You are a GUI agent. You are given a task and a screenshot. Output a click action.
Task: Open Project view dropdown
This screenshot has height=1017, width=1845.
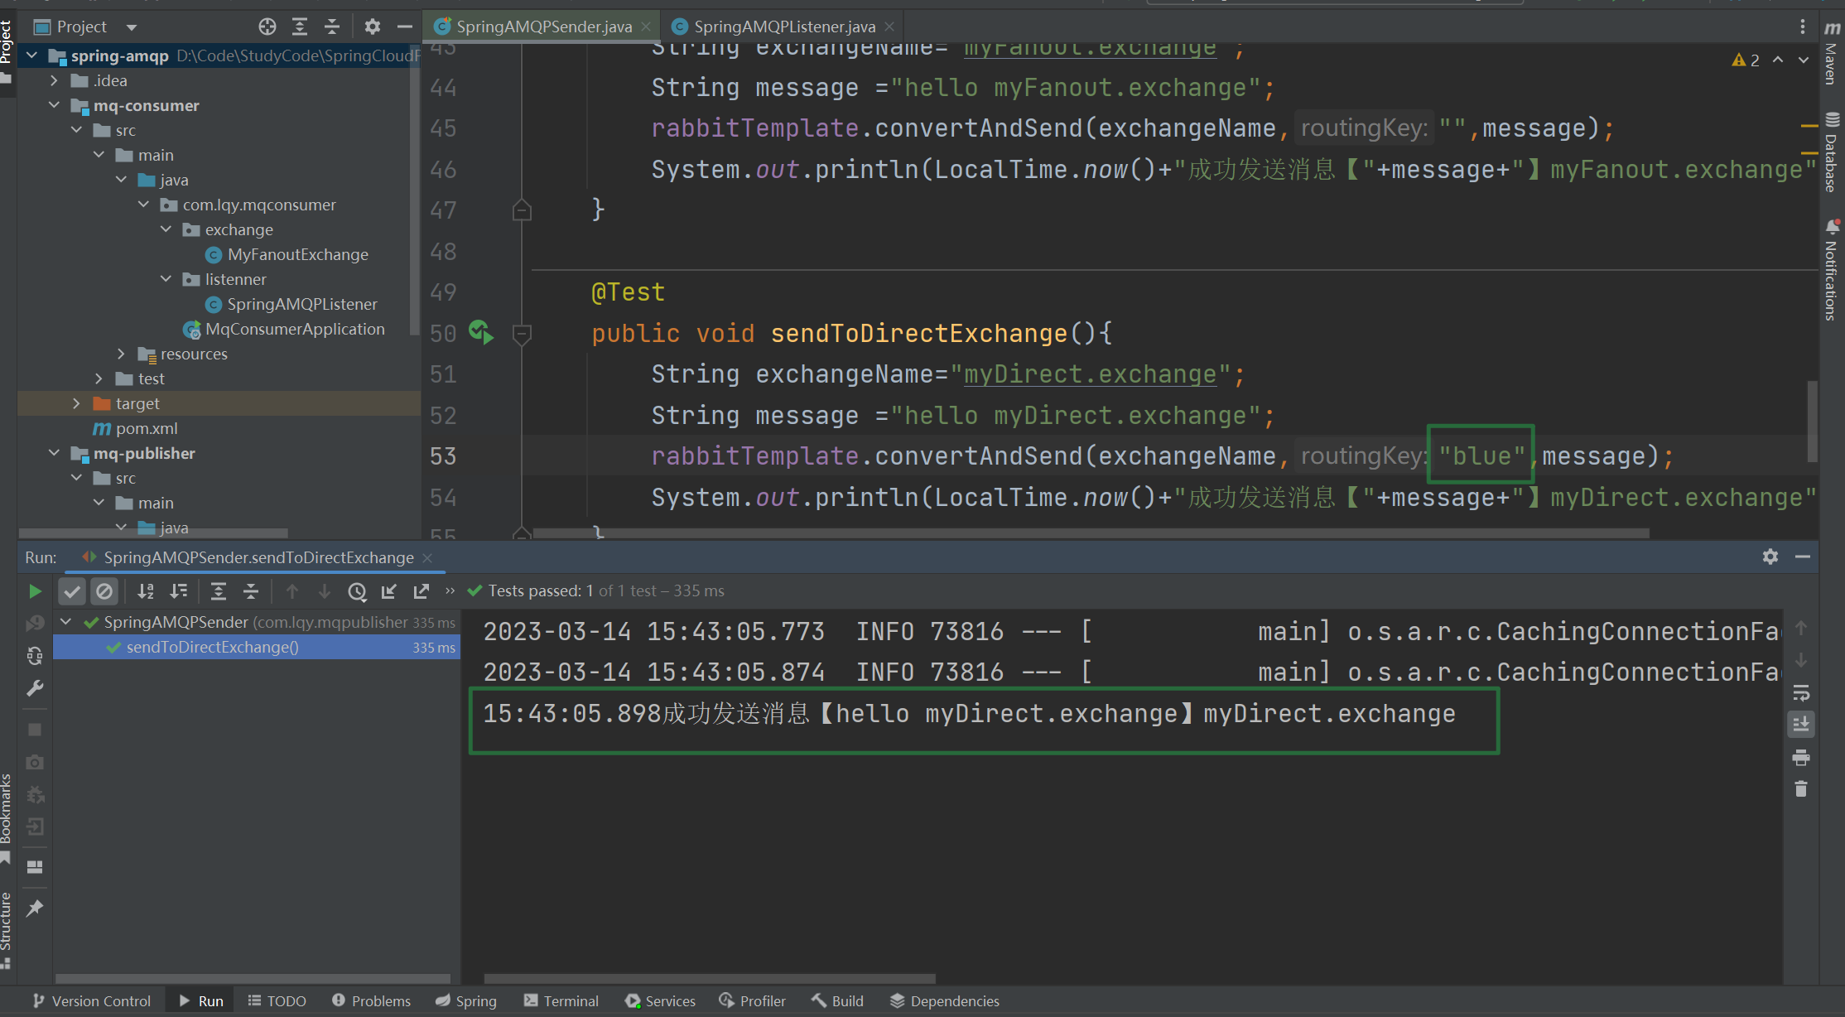[x=132, y=27]
